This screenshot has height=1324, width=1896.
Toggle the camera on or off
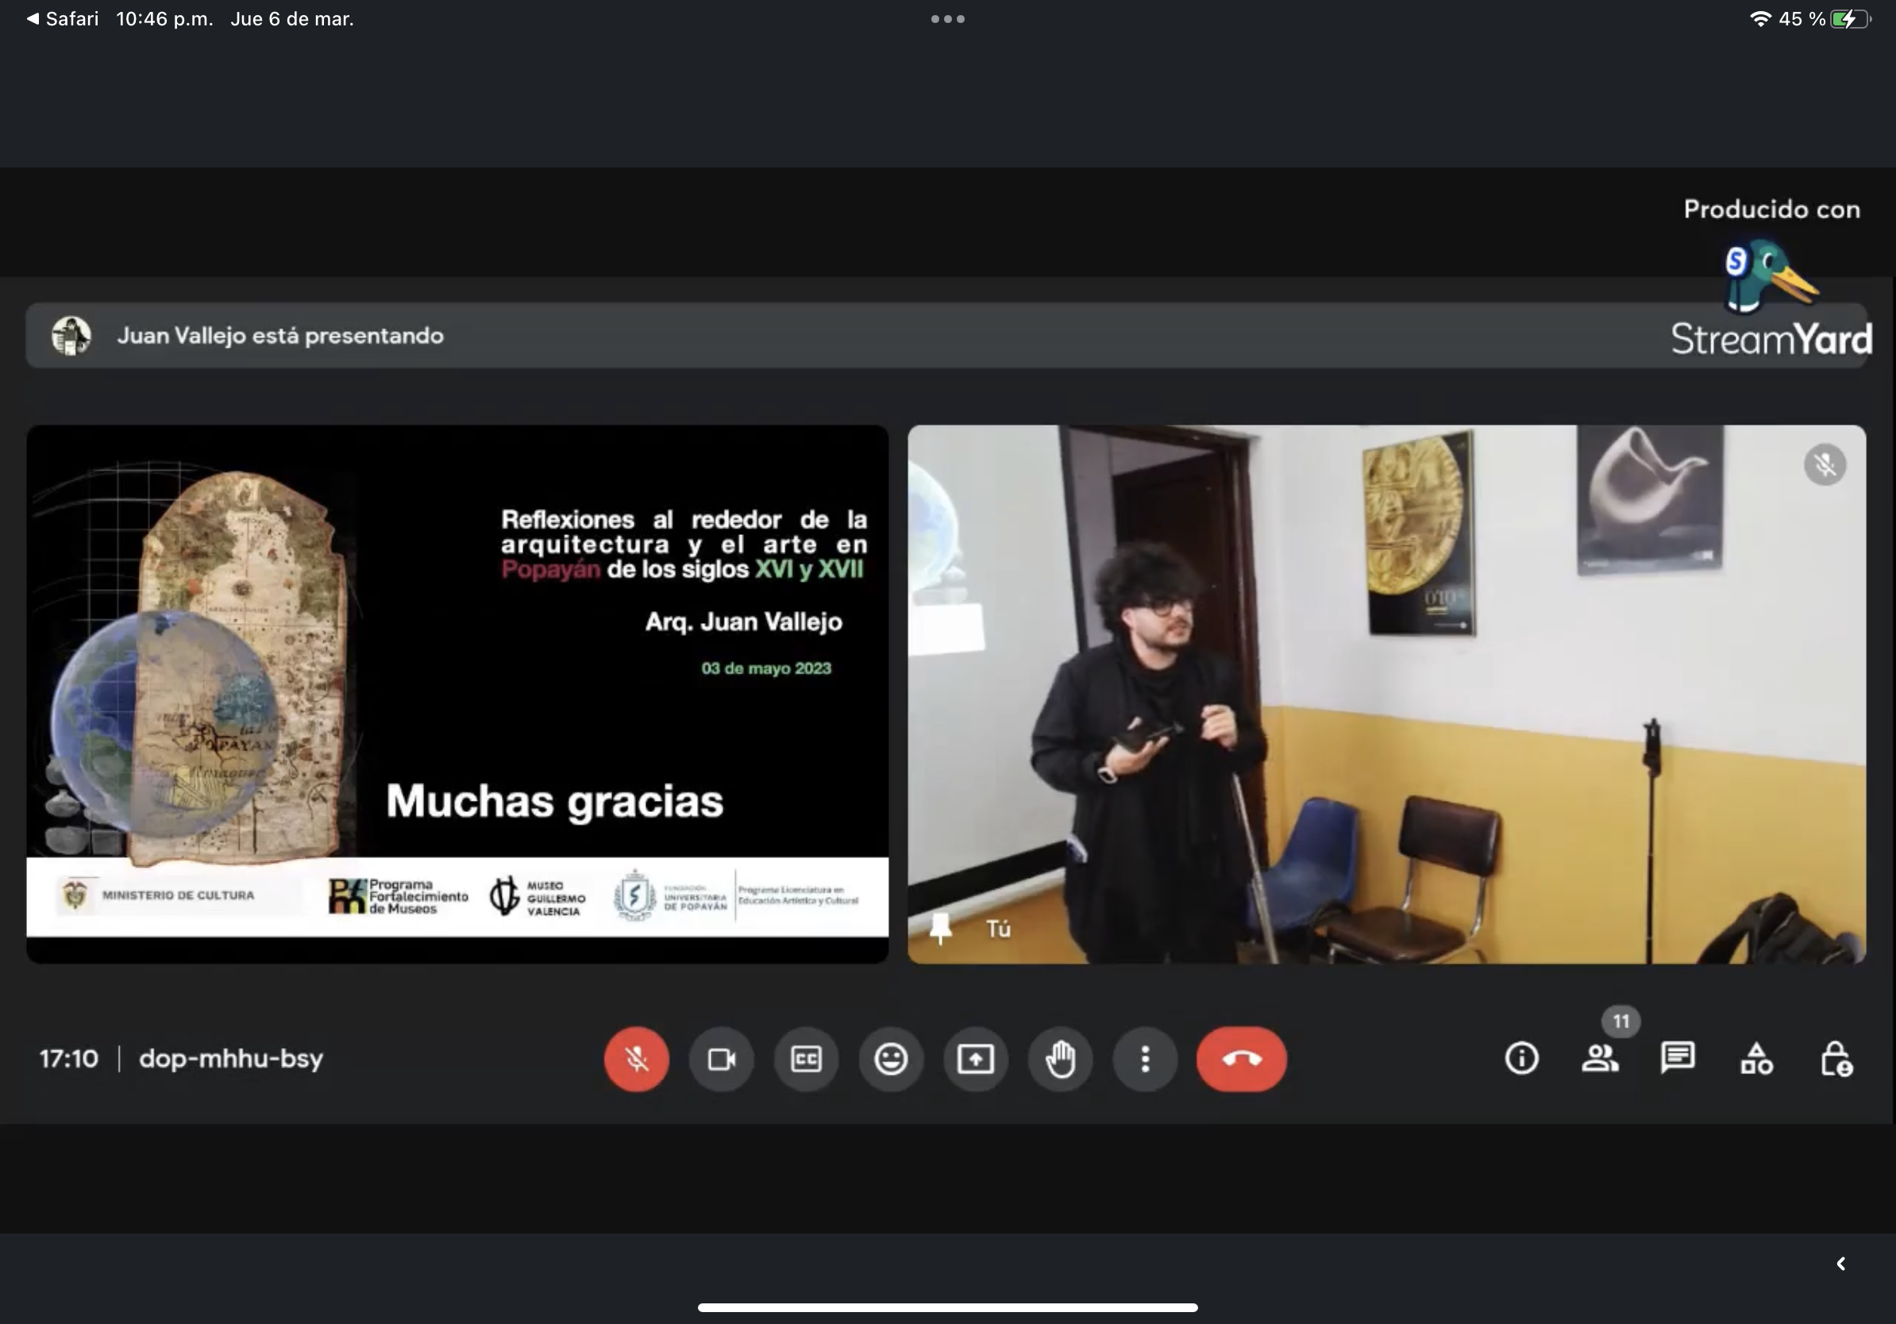click(x=722, y=1059)
